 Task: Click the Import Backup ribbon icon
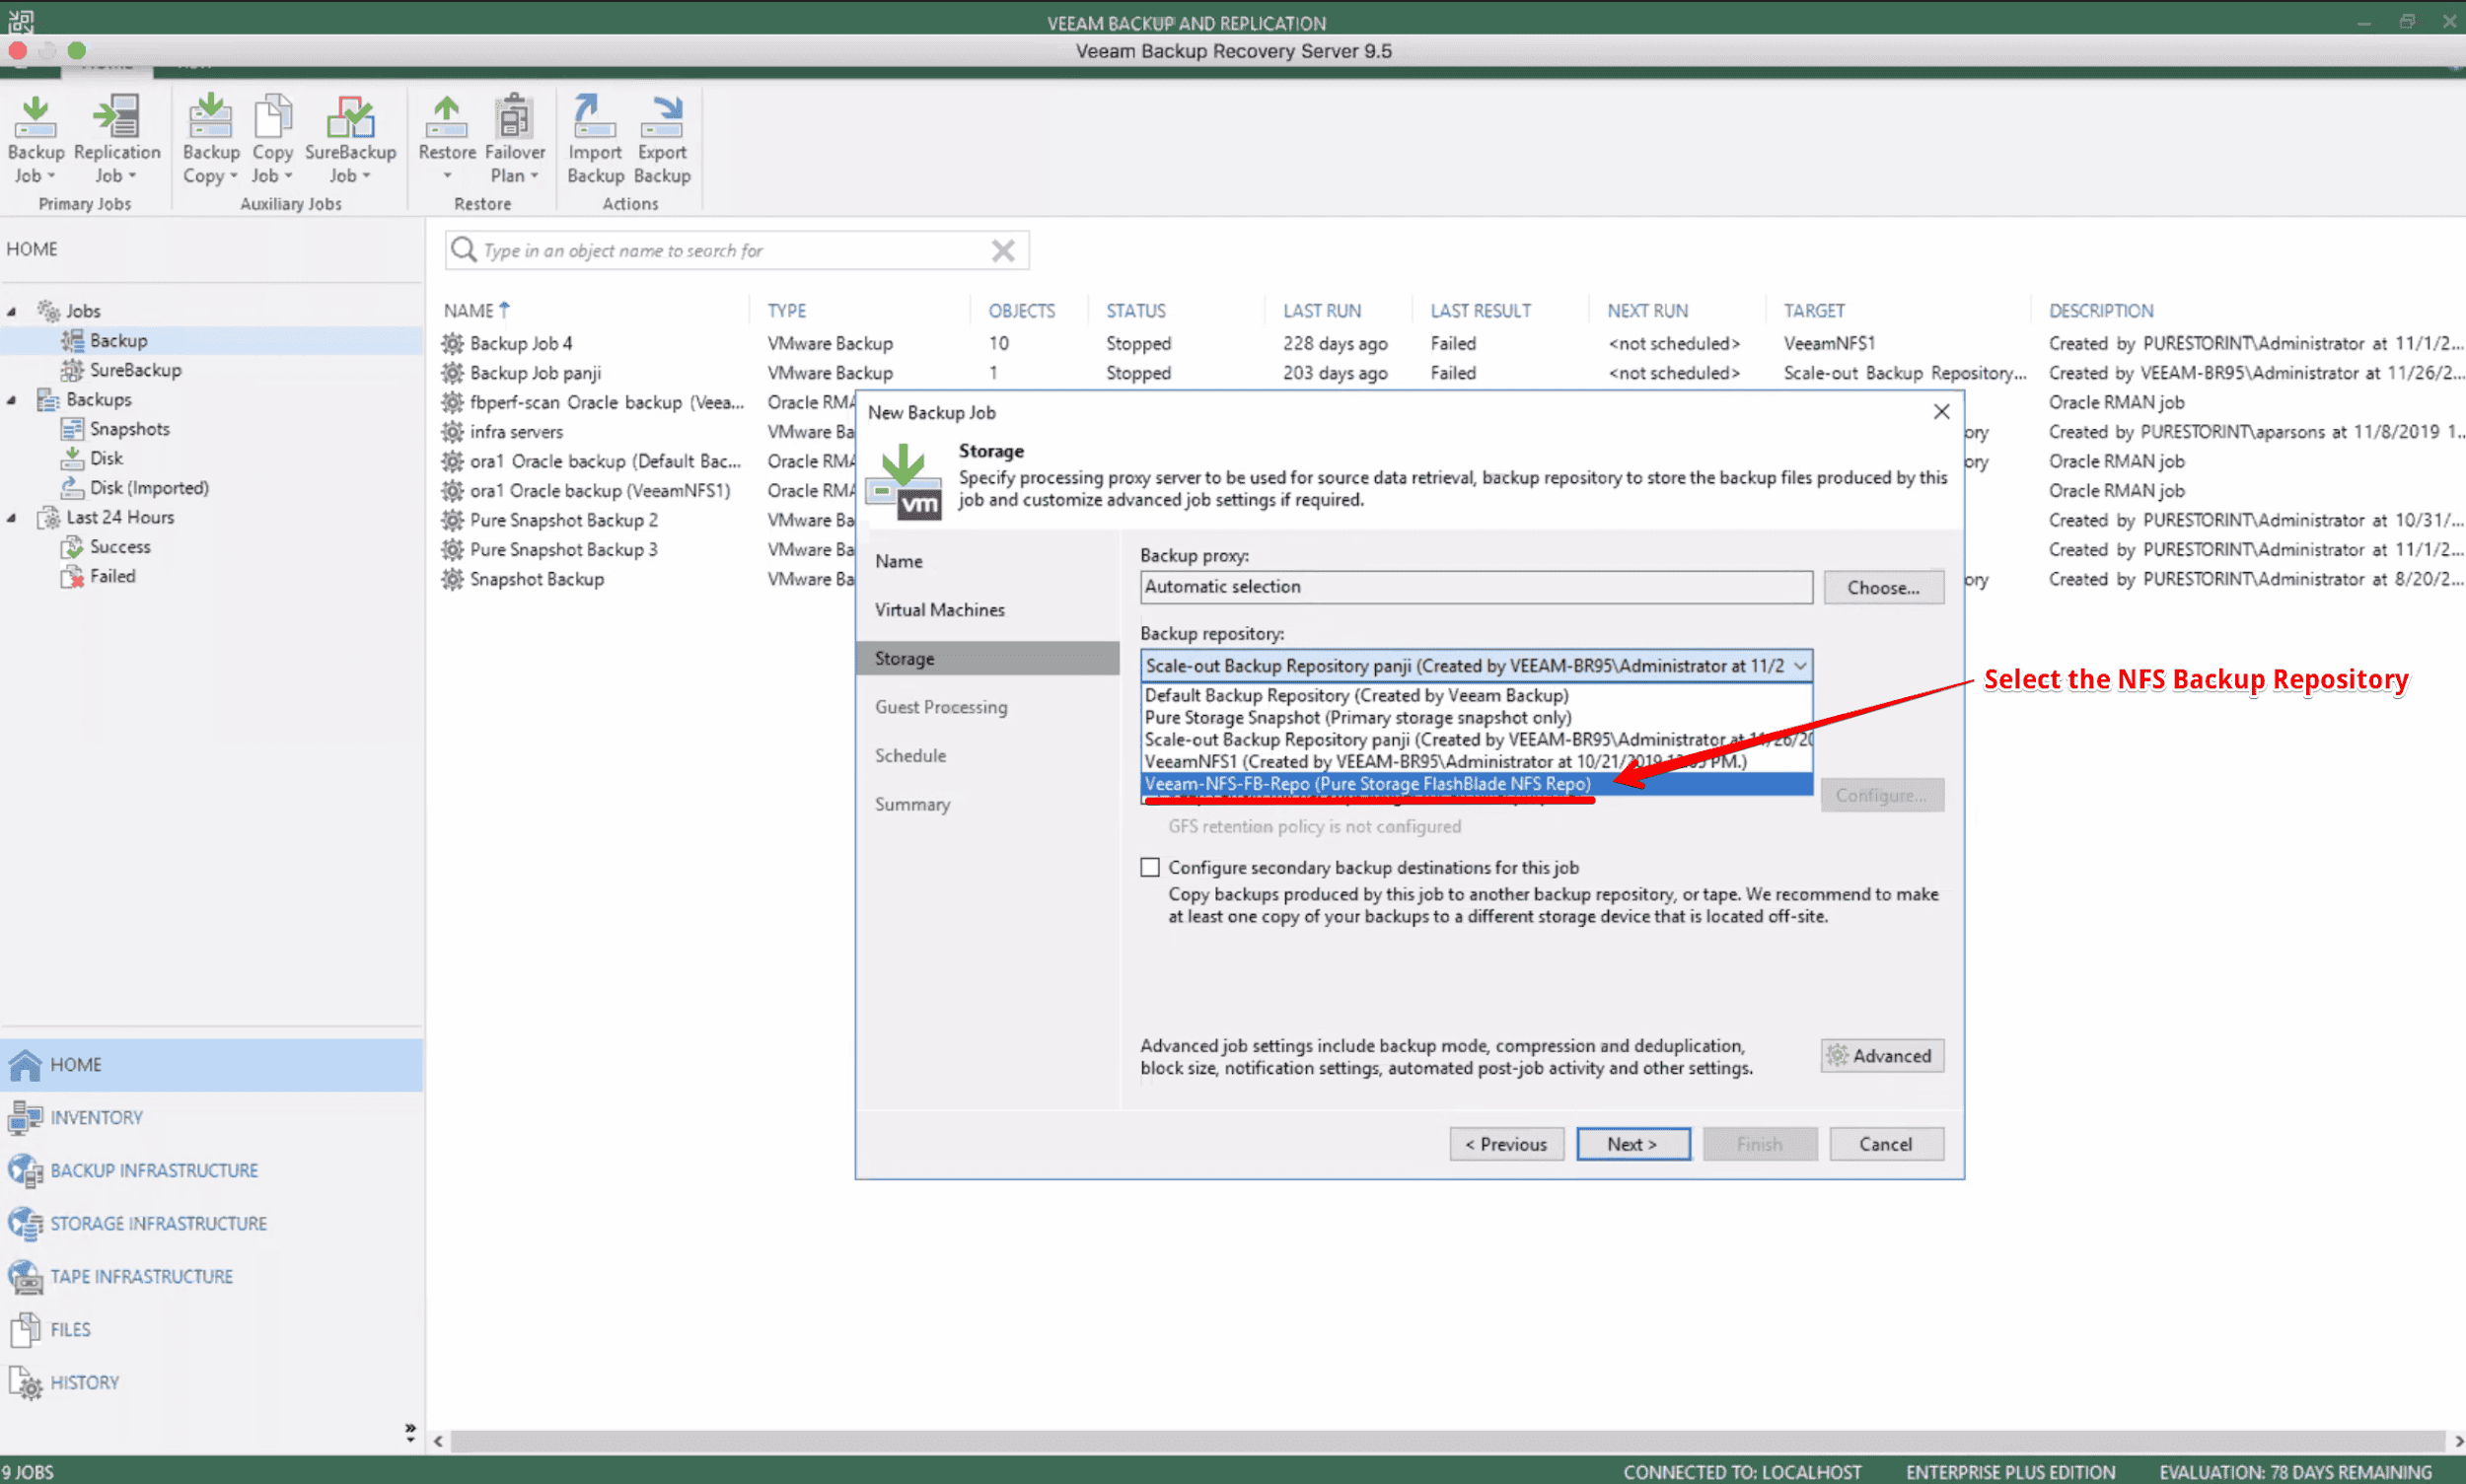(594, 118)
